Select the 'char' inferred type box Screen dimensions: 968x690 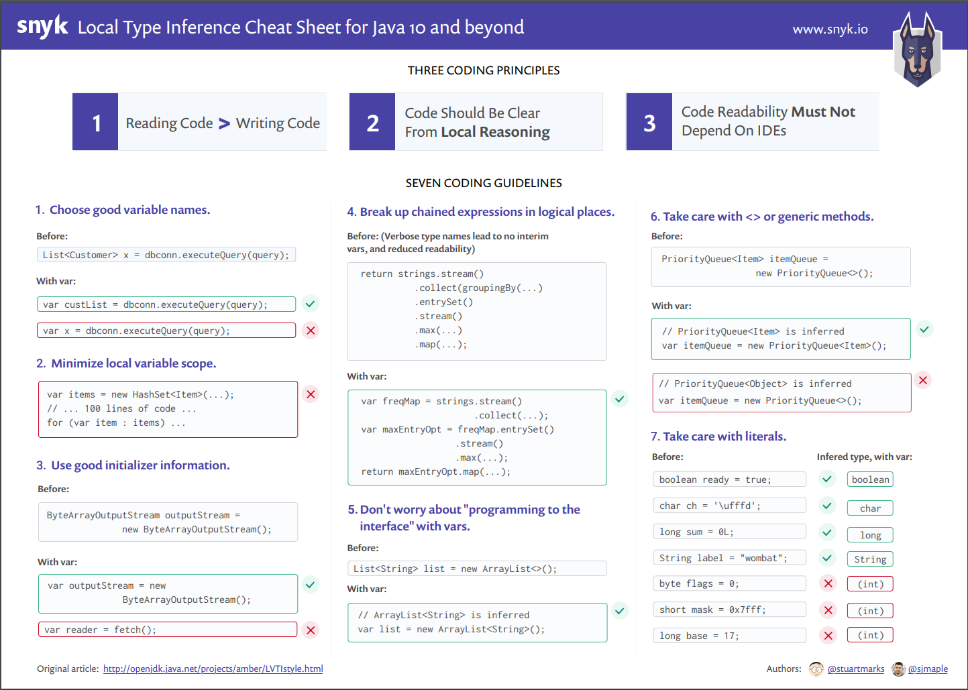tap(870, 508)
